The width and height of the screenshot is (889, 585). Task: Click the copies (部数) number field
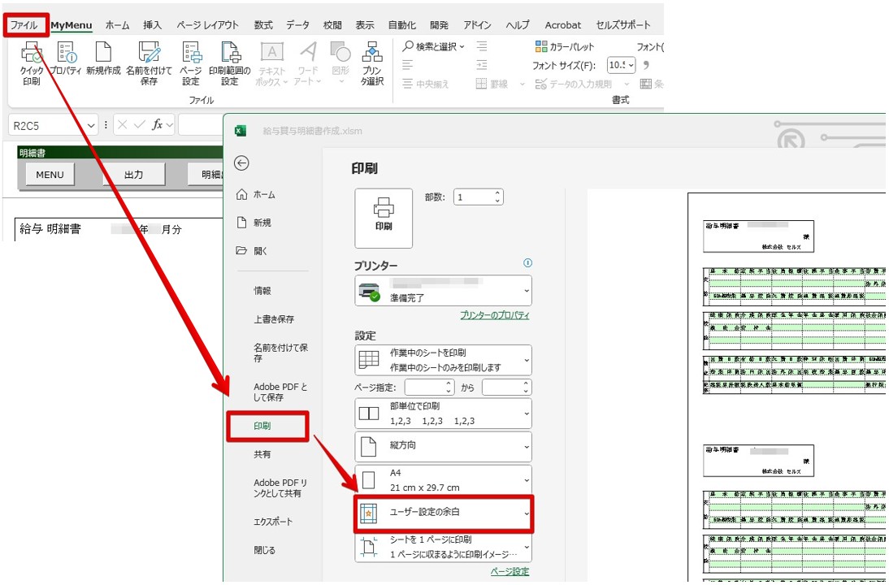coord(473,197)
